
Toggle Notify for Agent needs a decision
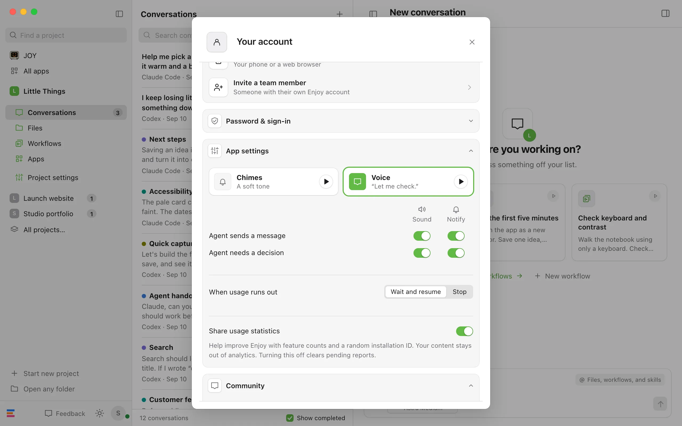tap(456, 253)
